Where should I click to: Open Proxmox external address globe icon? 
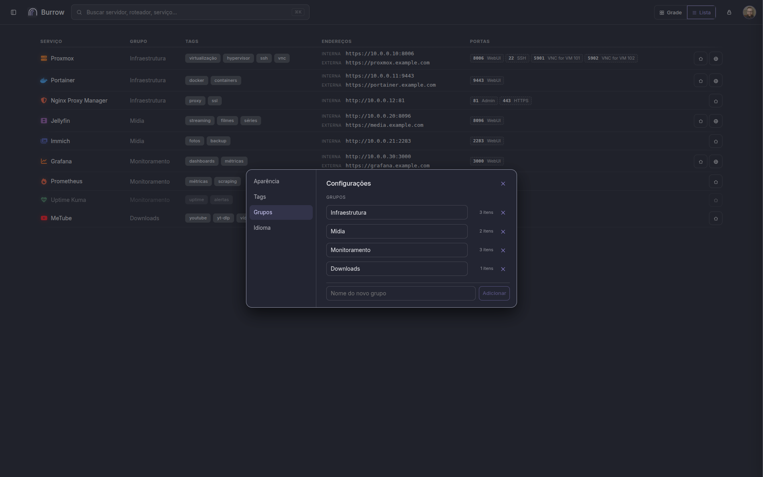(x=716, y=59)
